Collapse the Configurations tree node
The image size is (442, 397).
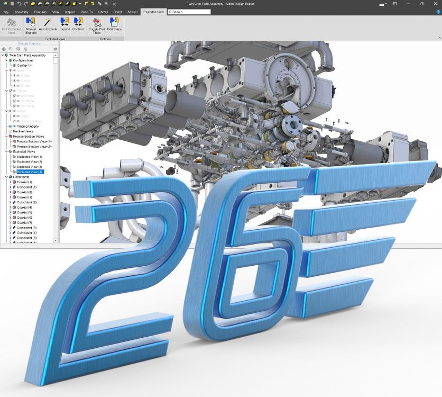tap(6, 60)
